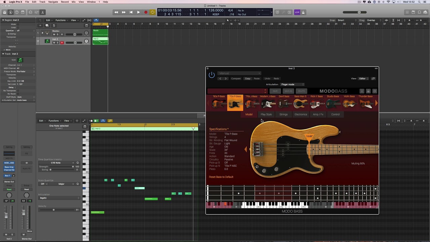Click the Duplicate Track icon
Image resolution: width=430 pixels, height=242 pixels.
coord(47,26)
